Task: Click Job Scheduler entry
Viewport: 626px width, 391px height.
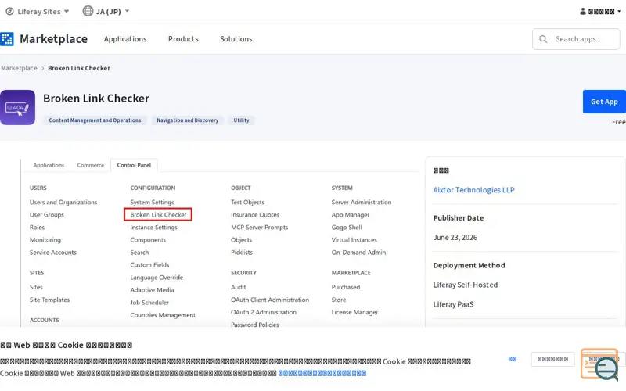Action: [149, 303]
